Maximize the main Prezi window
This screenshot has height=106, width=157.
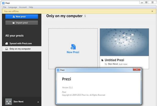point(146,2)
